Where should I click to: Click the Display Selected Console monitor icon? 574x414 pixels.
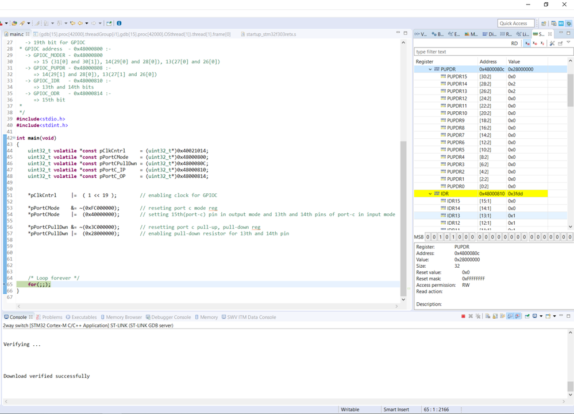coord(535,316)
